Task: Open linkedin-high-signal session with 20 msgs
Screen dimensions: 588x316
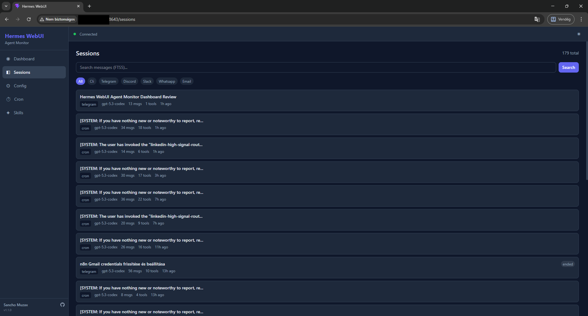Action: pyautogui.click(x=327, y=220)
